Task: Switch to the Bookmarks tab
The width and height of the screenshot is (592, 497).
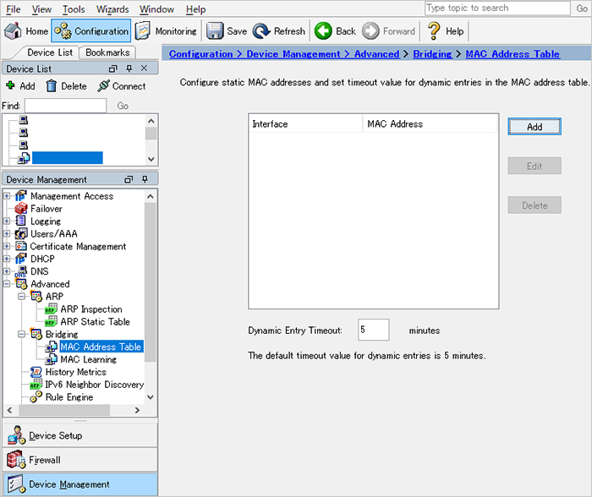Action: pyautogui.click(x=109, y=52)
